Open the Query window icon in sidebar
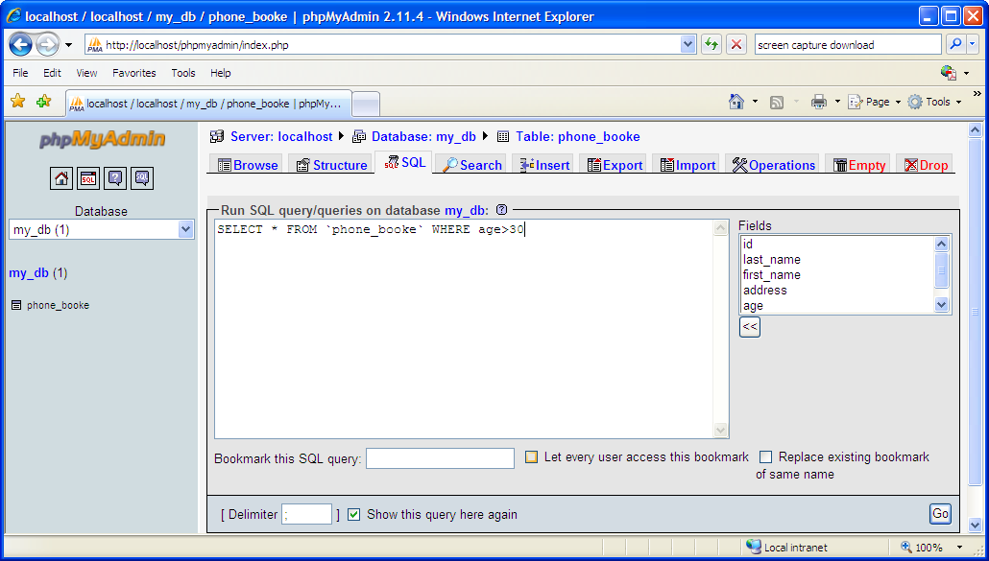The width and height of the screenshot is (989, 561). coord(88,178)
